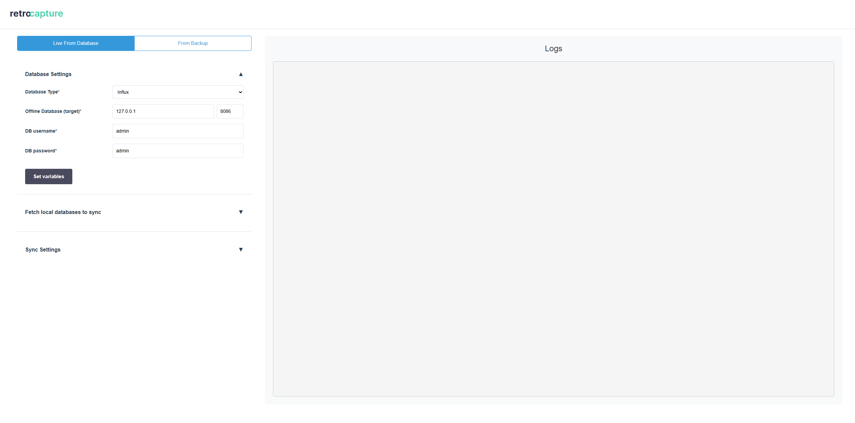855x423 pixels.
Task: Expand Sync Settings with the down arrow
Action: coord(240,250)
